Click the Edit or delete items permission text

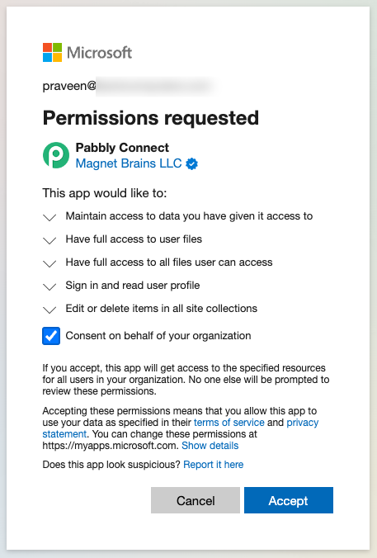pyautogui.click(x=162, y=308)
